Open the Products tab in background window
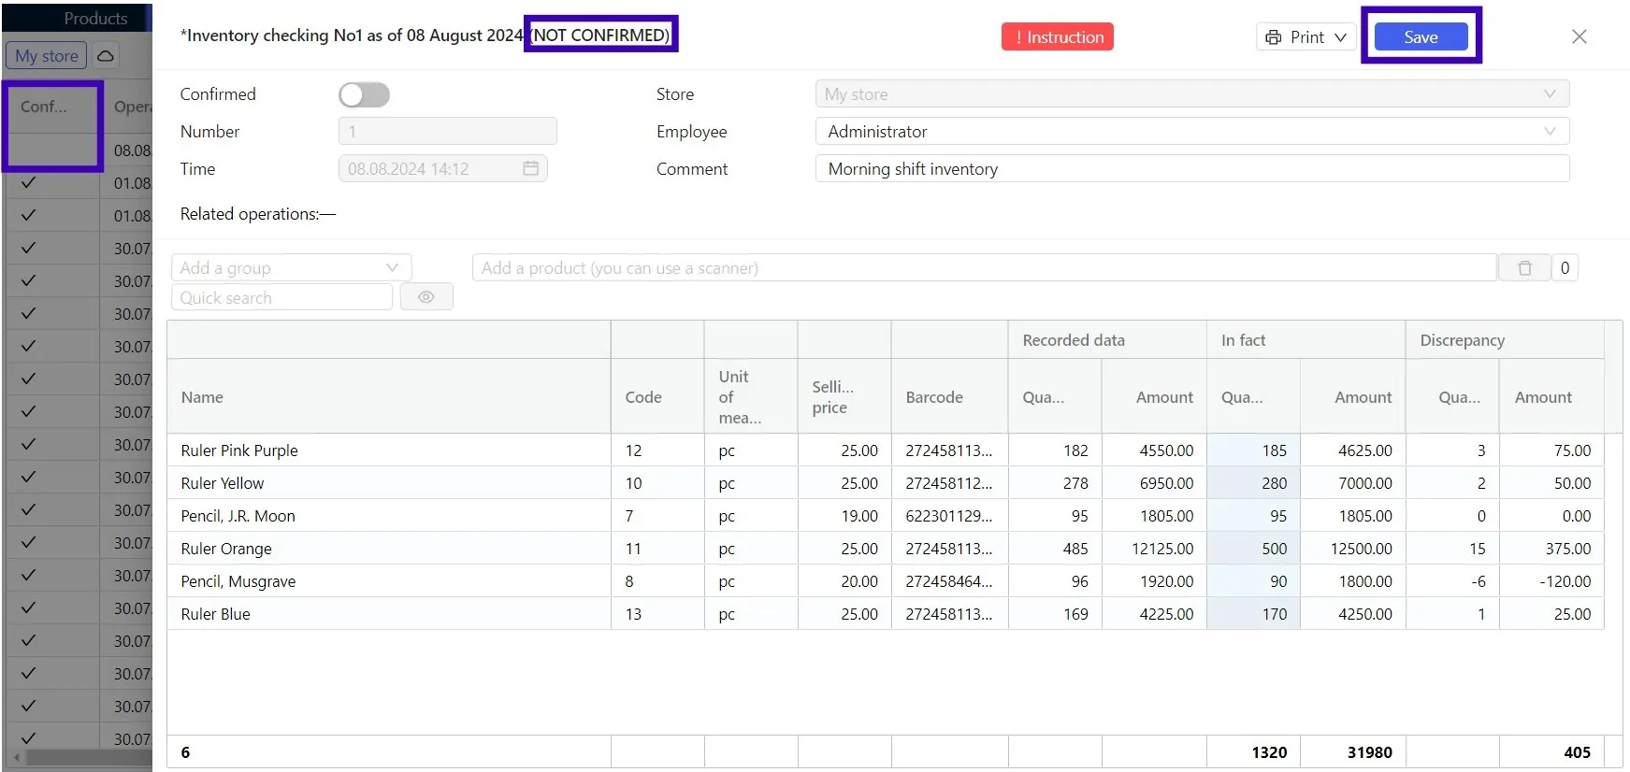The image size is (1630, 772). 95,19
